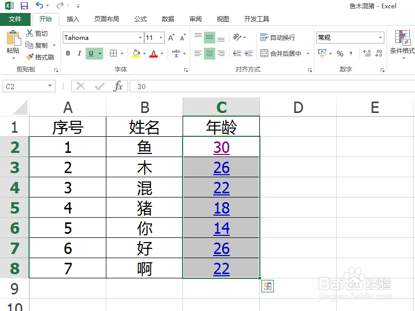Switch to the 数据 ribbon tab
This screenshot has height=311, width=415.
click(x=167, y=19)
